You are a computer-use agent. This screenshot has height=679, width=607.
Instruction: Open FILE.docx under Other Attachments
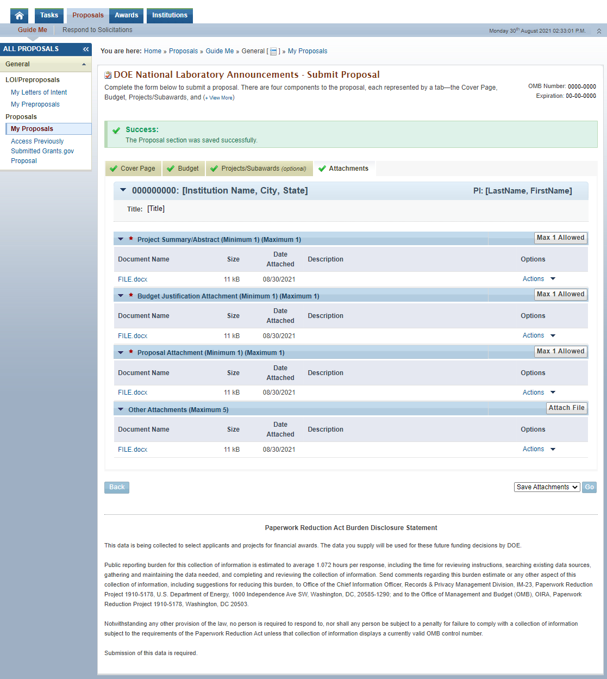pos(133,450)
